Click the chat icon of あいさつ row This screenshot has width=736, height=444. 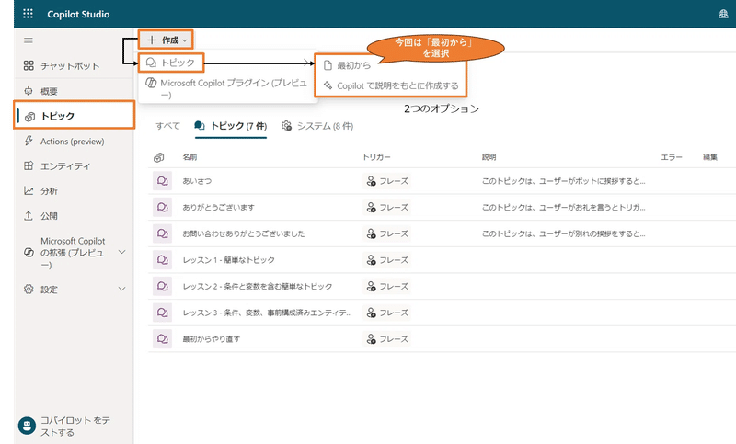pos(163,181)
